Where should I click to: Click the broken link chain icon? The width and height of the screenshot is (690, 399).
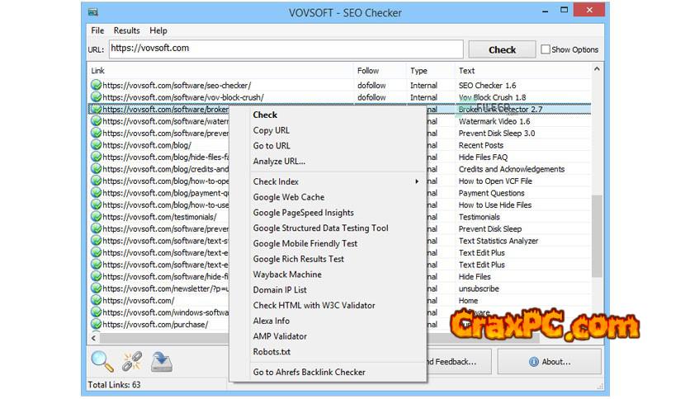pos(132,361)
